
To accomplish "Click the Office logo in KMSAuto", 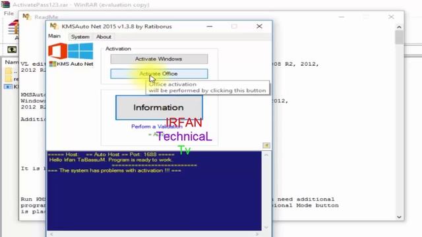I will 57,51.
